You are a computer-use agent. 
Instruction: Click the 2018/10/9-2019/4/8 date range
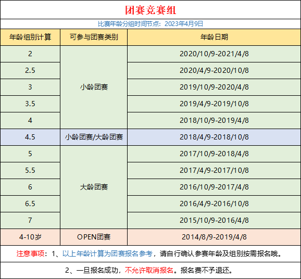pyautogui.click(x=214, y=120)
